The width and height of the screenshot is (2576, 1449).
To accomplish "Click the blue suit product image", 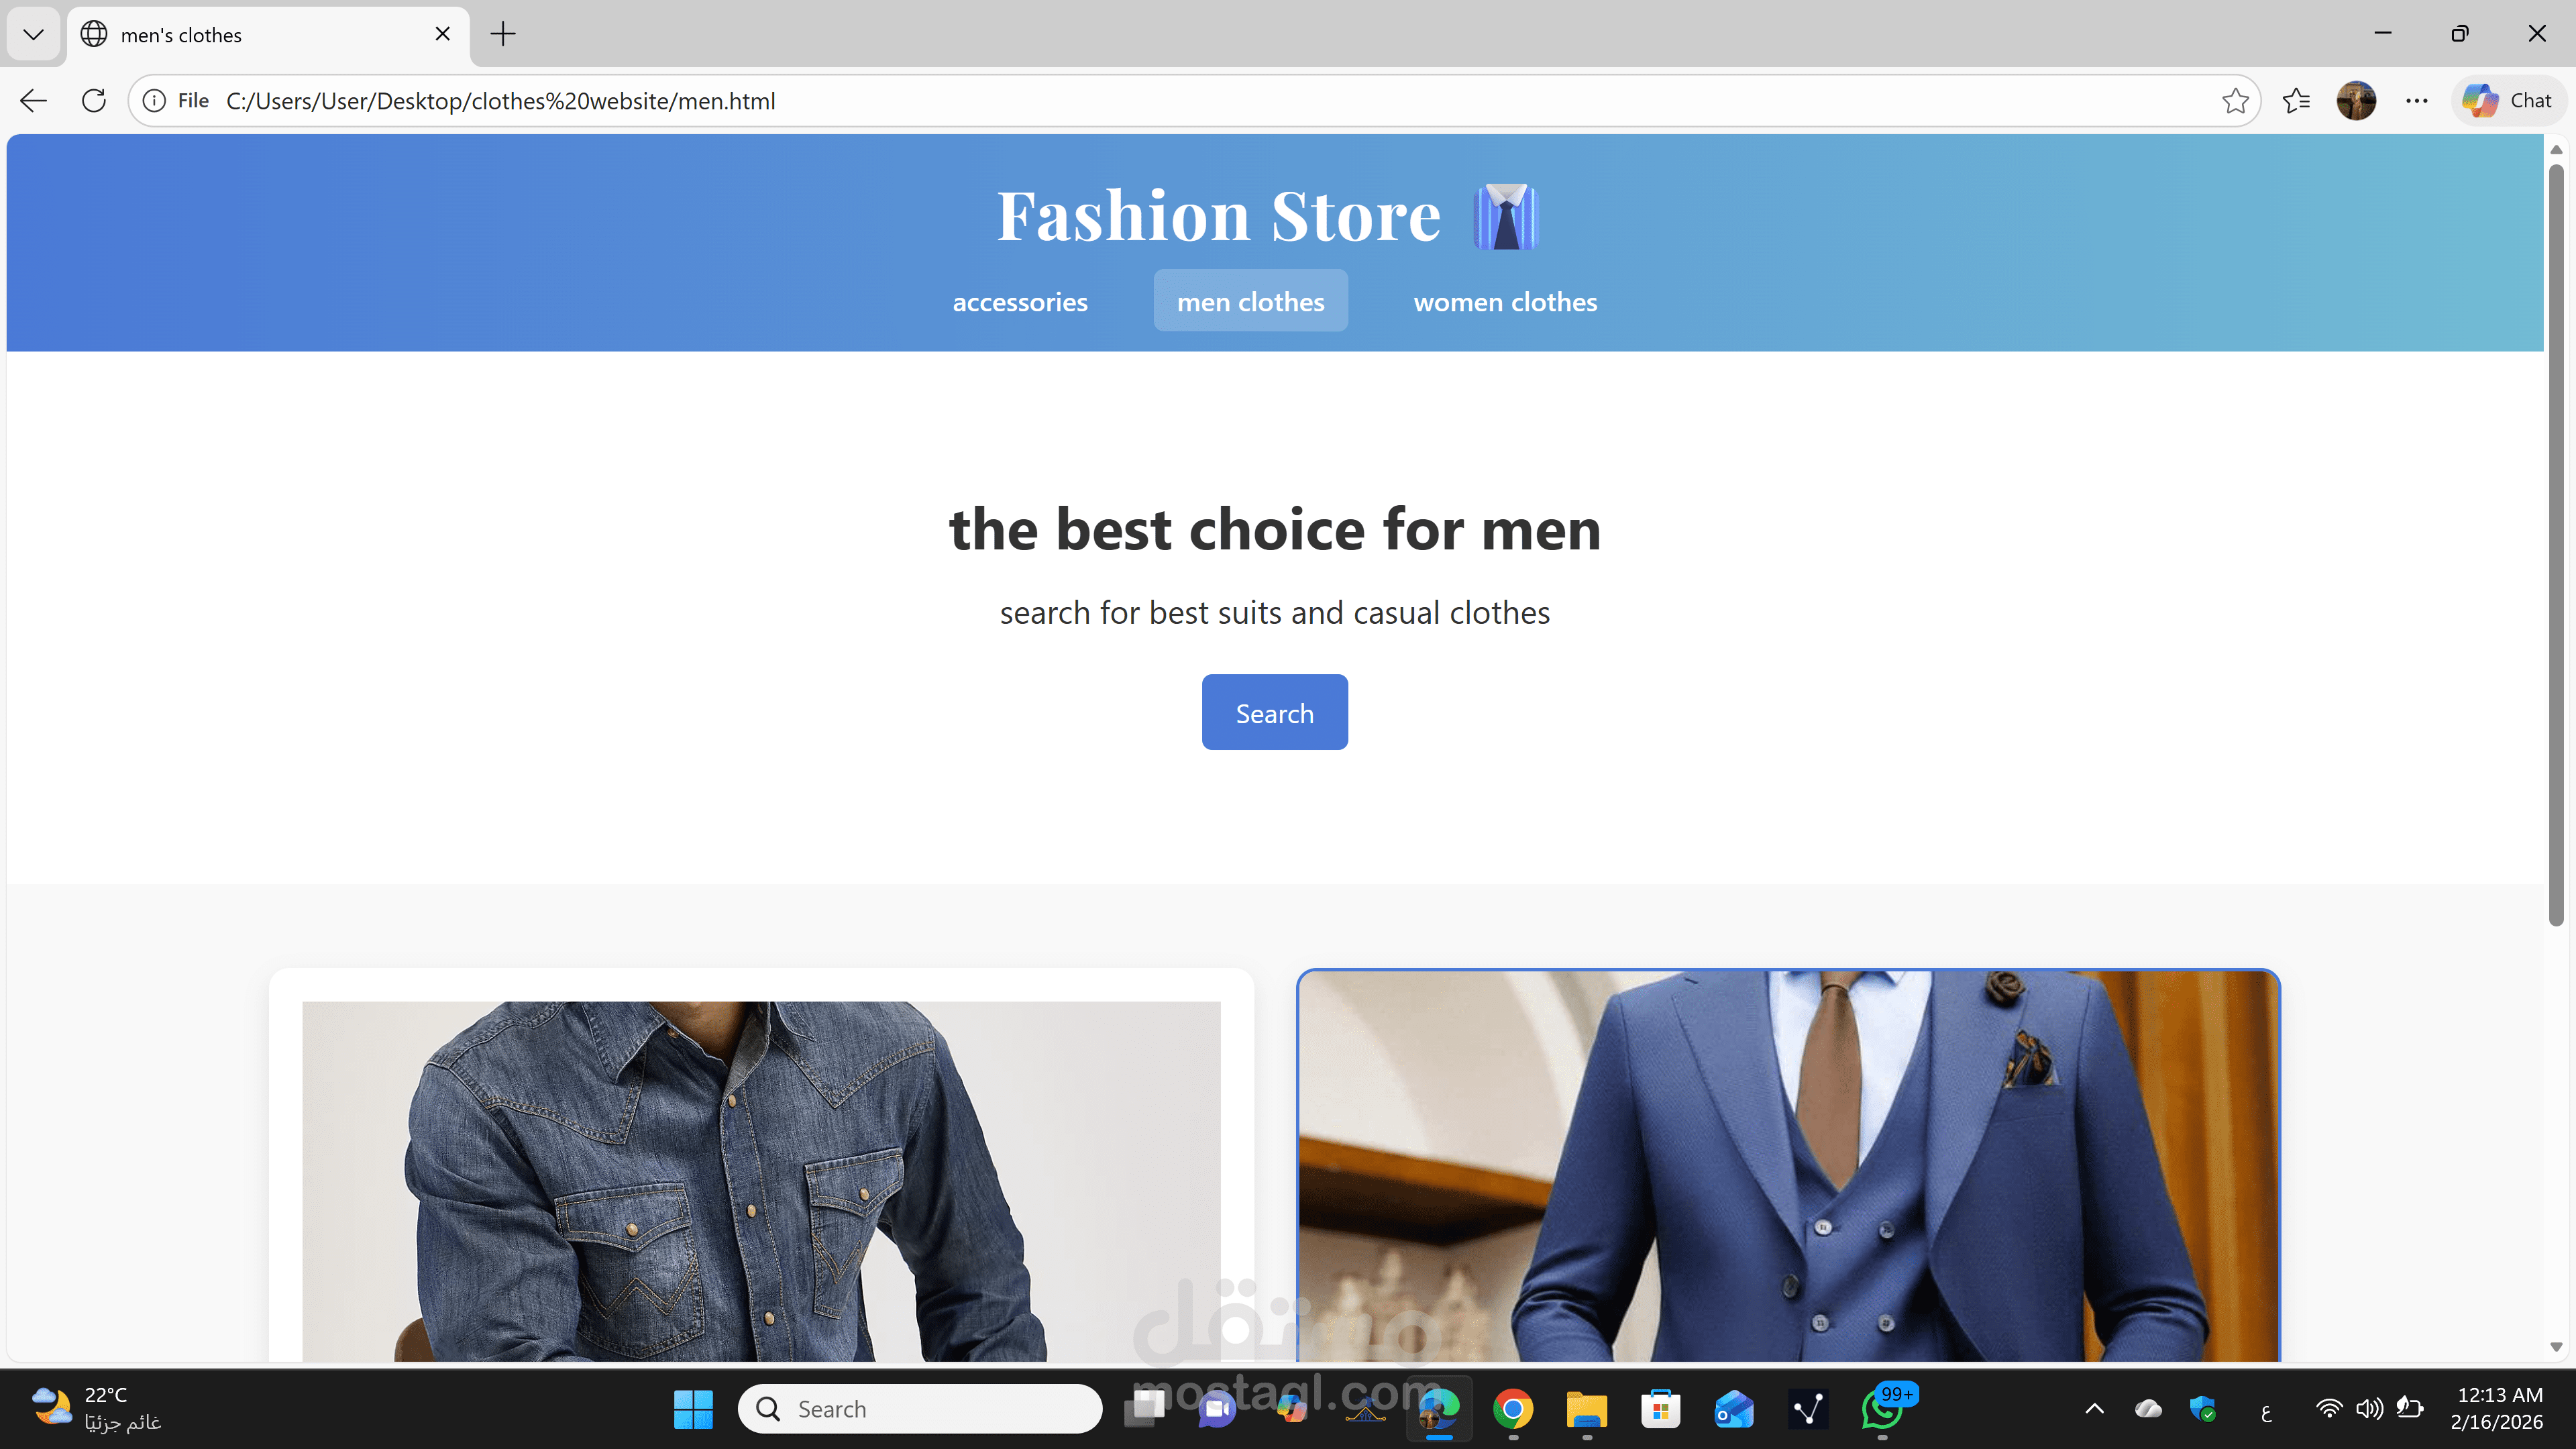I will (x=1788, y=1165).
